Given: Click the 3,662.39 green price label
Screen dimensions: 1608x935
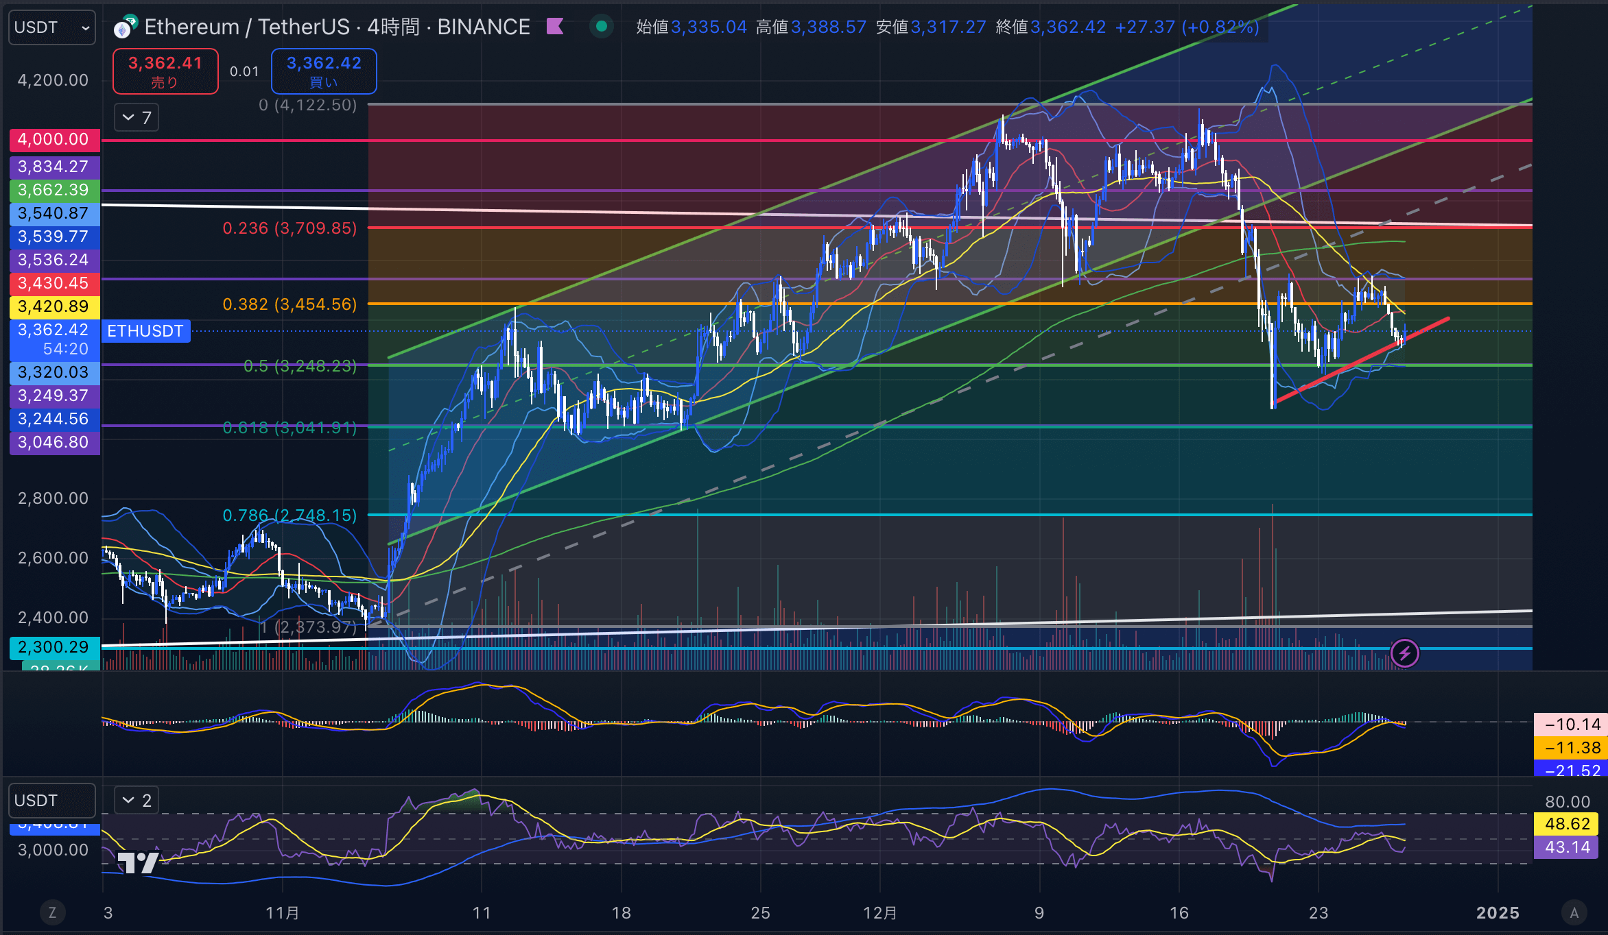Looking at the screenshot, I should point(54,190).
